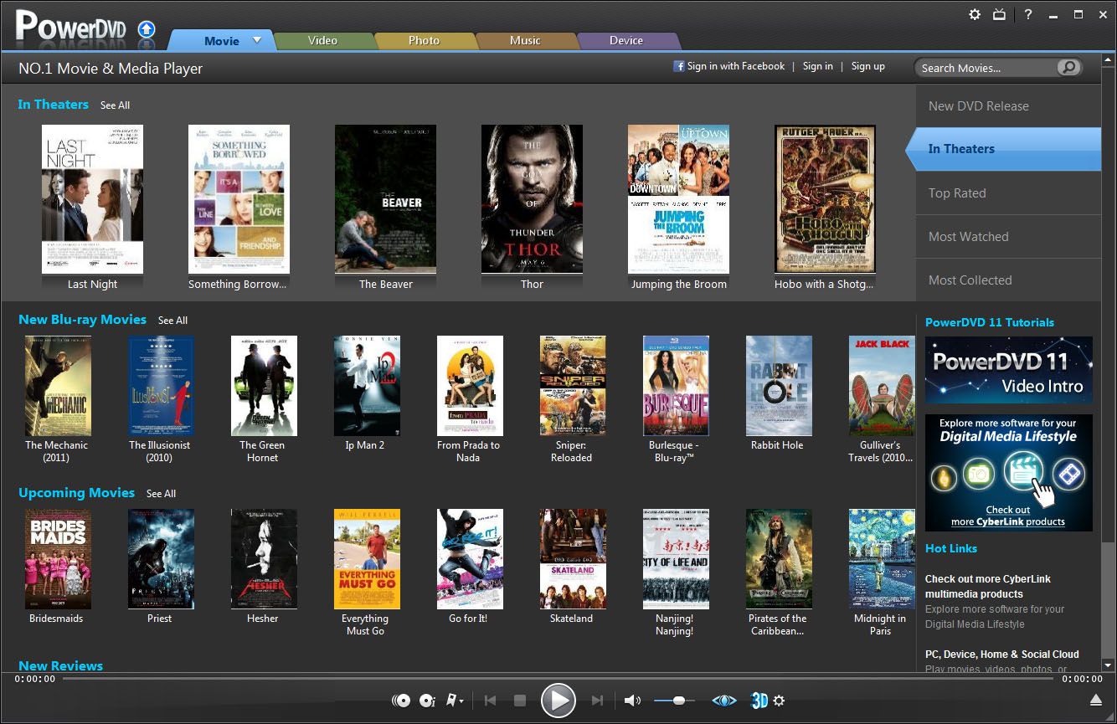Switch to the Music tab
Image resolution: width=1117 pixels, height=724 pixels.
[x=525, y=40]
